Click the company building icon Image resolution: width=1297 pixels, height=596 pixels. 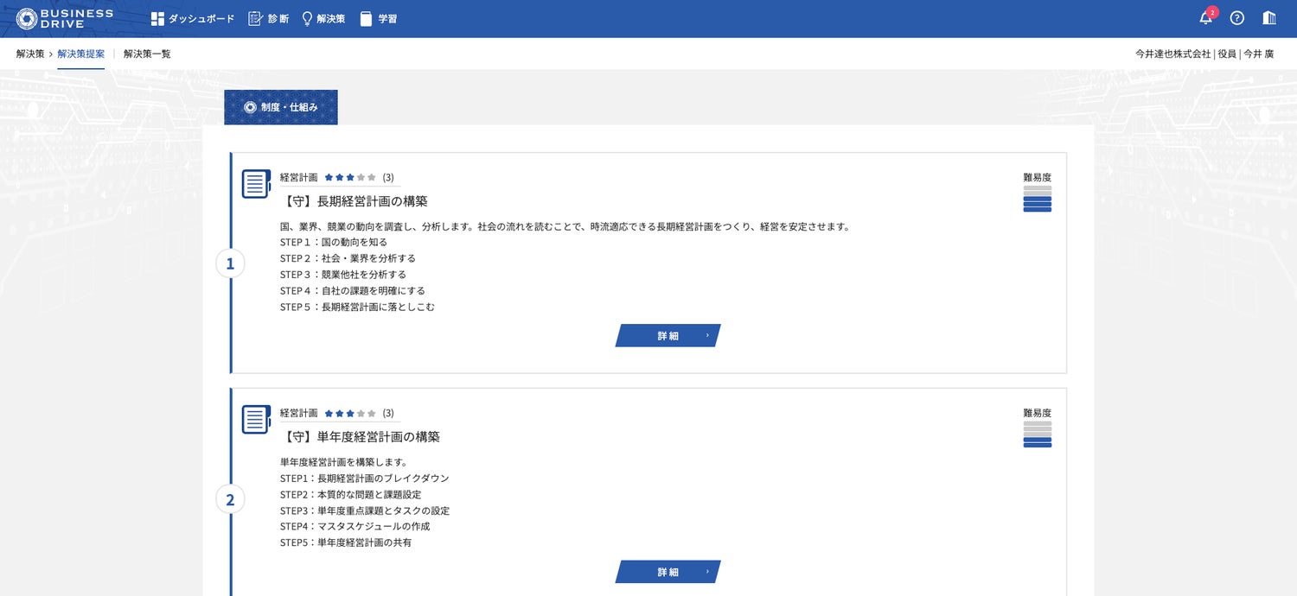click(x=1269, y=18)
